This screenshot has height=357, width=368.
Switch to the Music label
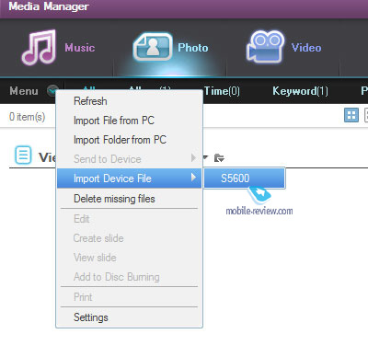pyautogui.click(x=80, y=48)
